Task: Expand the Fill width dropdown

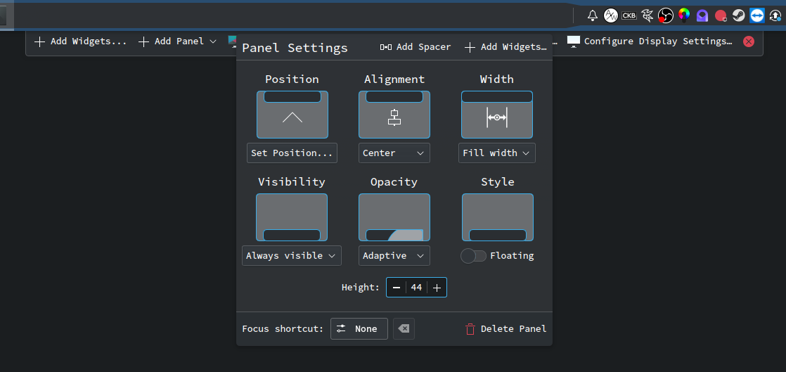Action: 496,153
